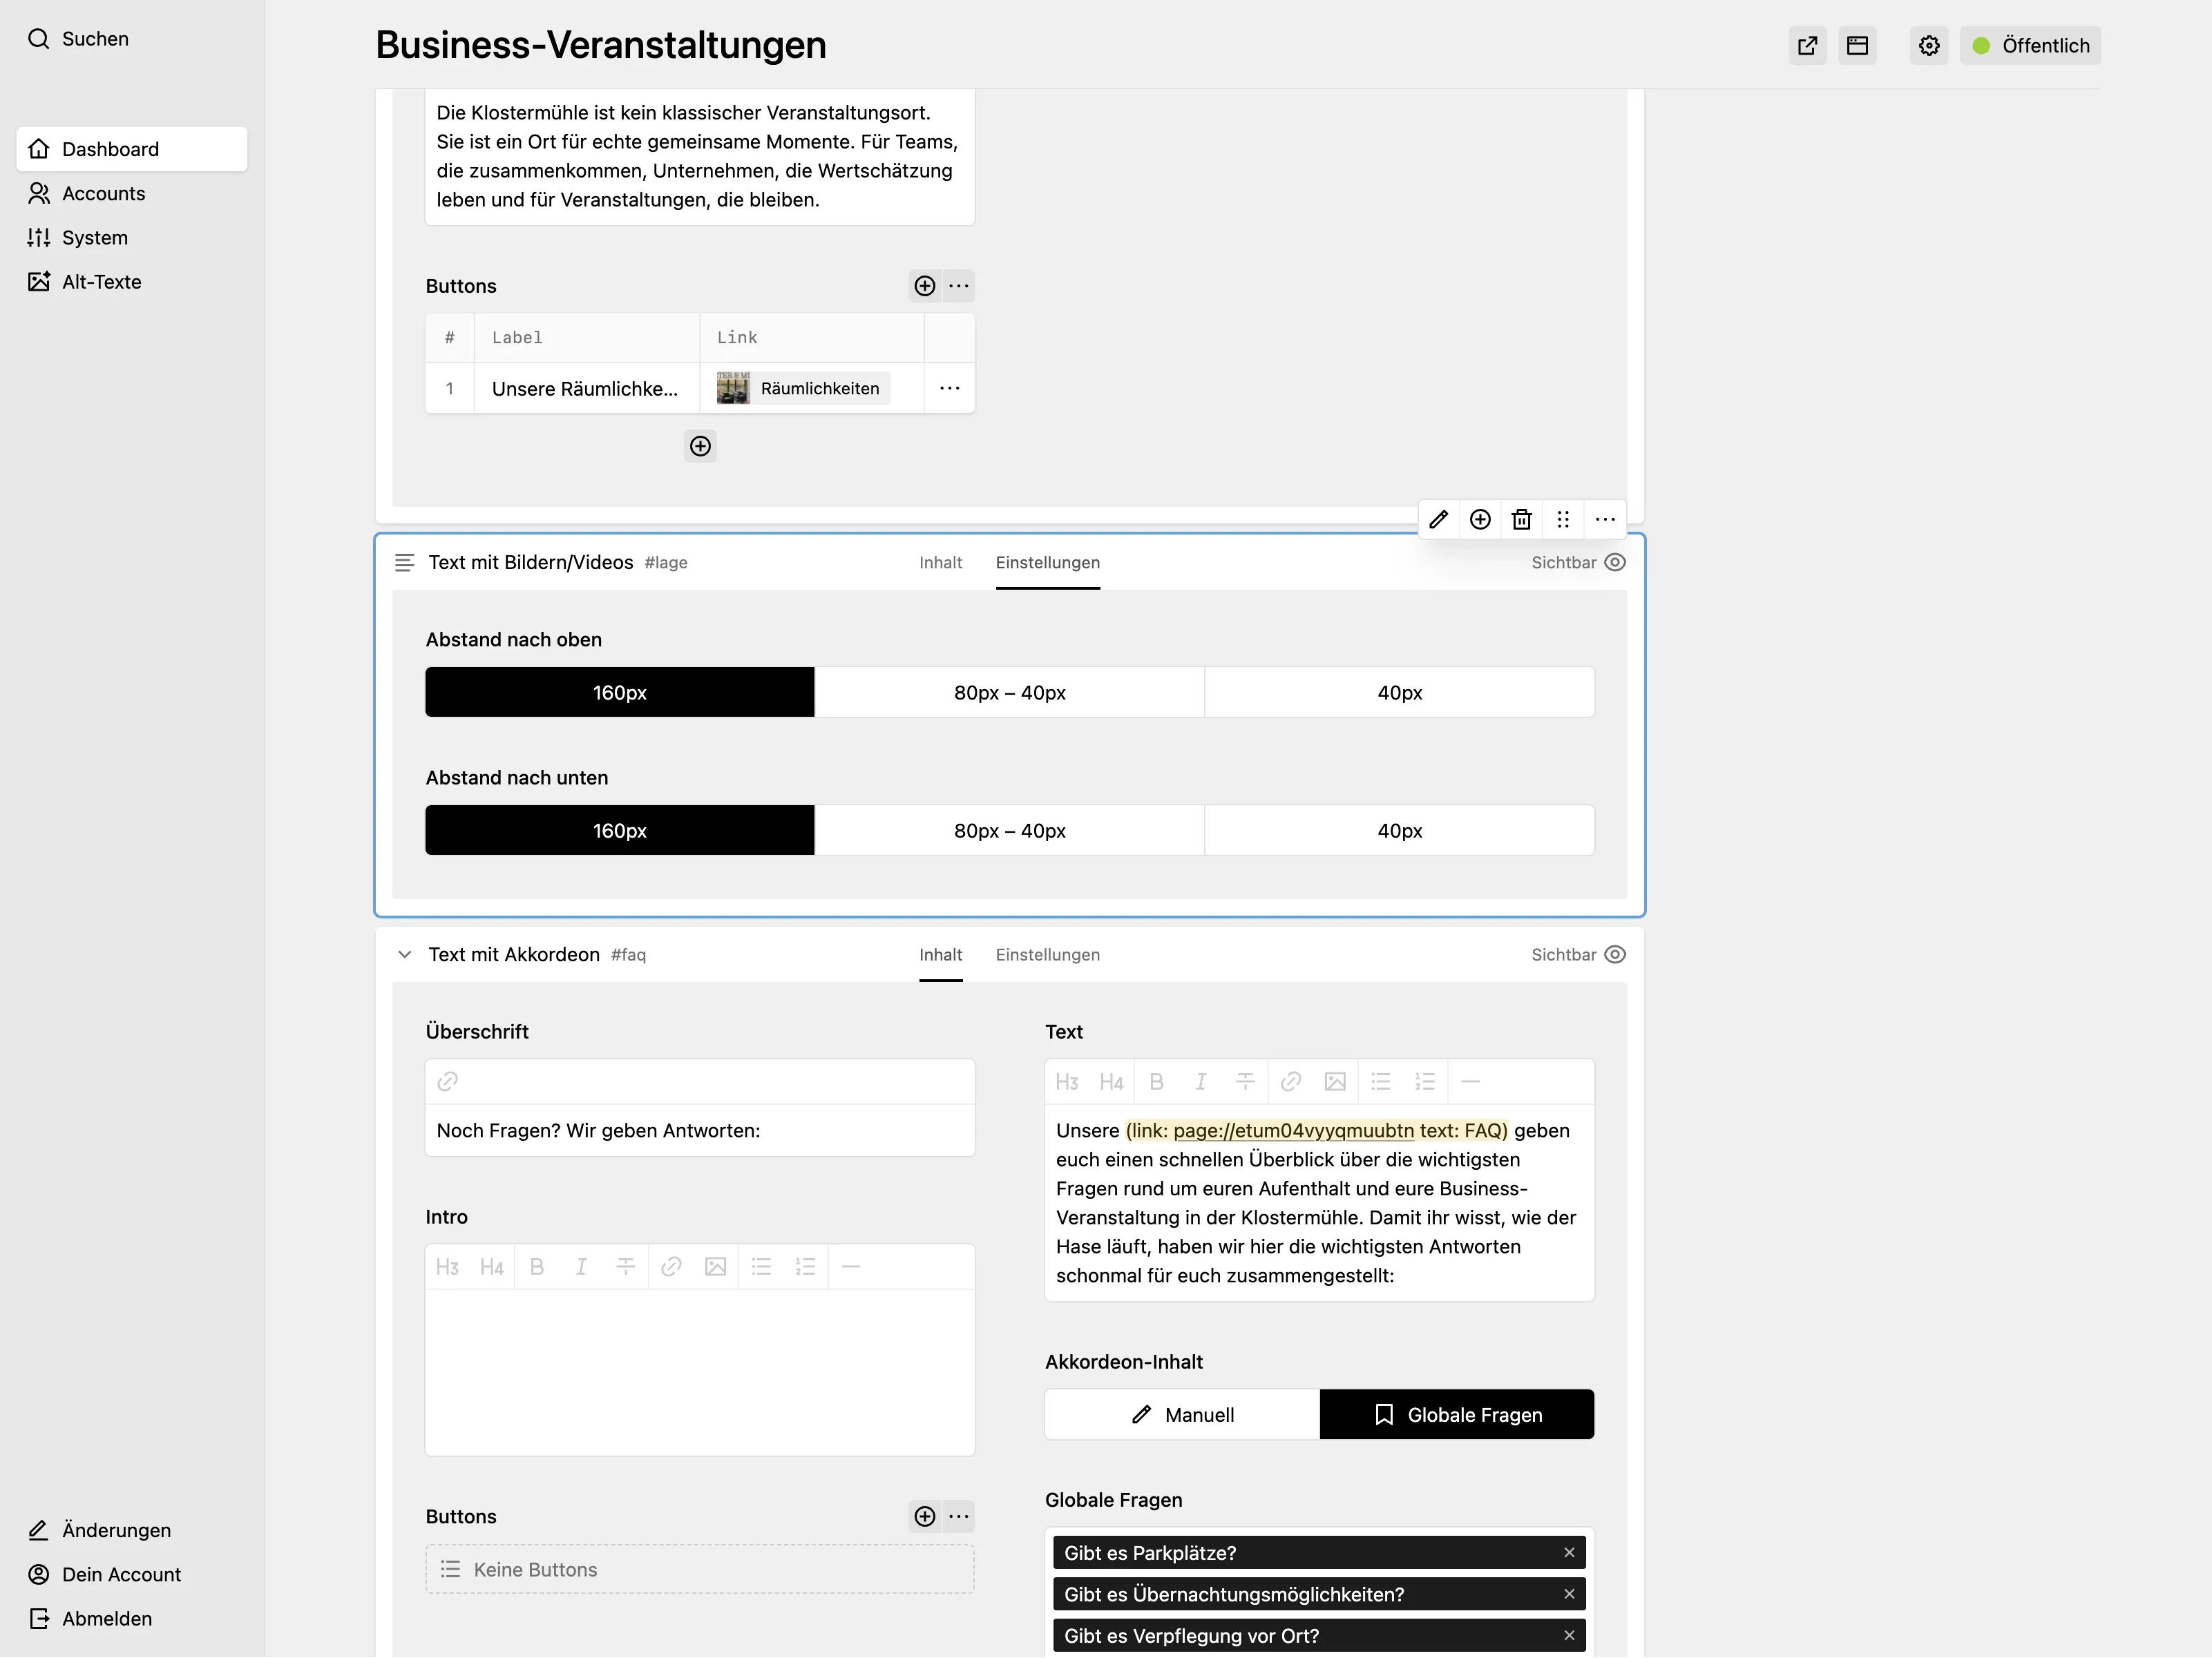Screen dimensions: 2212x1658
Task: Open the block toolbar more options dots
Action: tap(1605, 520)
